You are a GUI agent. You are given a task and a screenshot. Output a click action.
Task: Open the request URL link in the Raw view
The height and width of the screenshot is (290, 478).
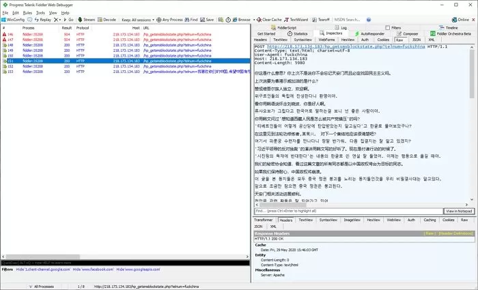tap(346, 46)
